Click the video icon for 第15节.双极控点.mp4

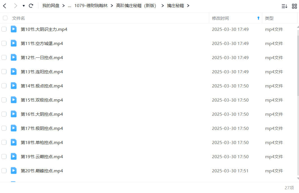coord(14,100)
